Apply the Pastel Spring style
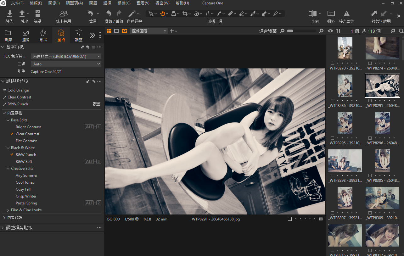 tap(26, 203)
